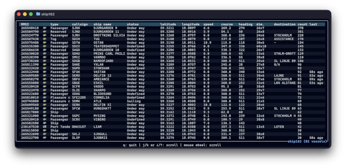Click the latitude column header
Screen dimensions: 346x168
(168, 24)
